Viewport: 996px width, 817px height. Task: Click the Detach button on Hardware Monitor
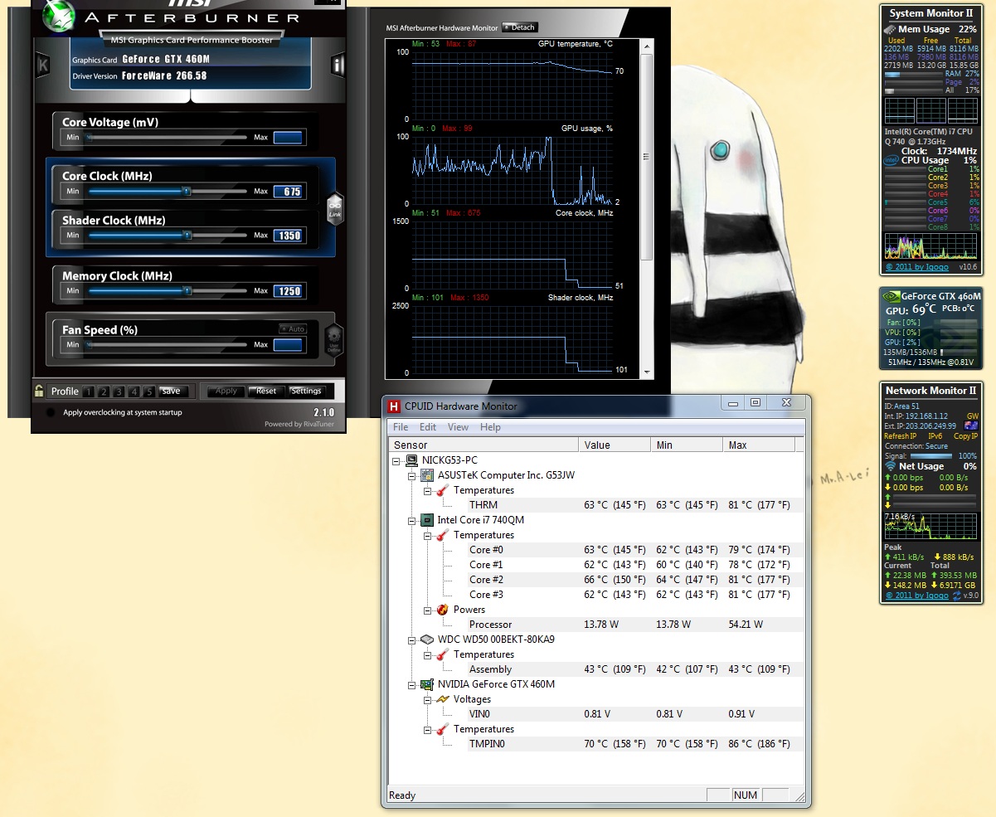520,27
